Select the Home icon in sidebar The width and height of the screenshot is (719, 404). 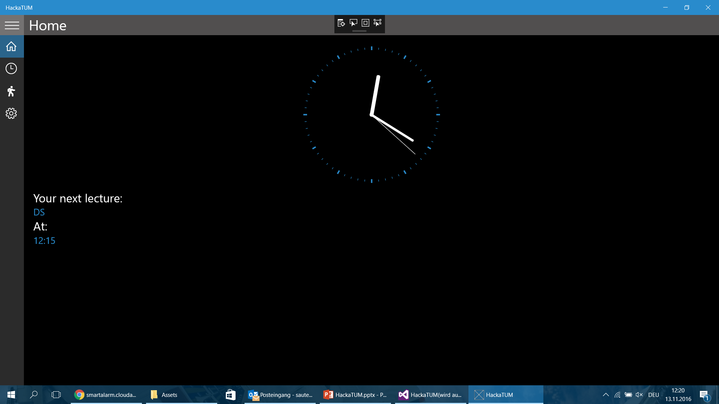coord(11,46)
